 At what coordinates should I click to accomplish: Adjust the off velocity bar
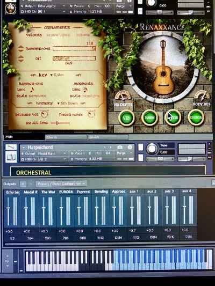[74, 58]
